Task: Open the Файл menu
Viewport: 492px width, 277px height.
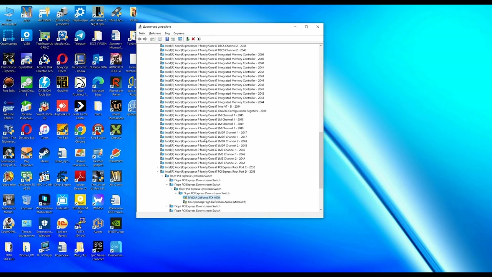Action: click(x=142, y=33)
